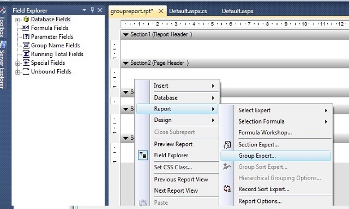The image size is (349, 209).
Task: Select Formula Fields tree label
Action: pyautogui.click(x=50, y=28)
